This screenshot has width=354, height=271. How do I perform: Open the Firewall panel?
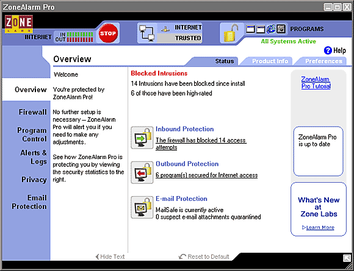tap(33, 112)
